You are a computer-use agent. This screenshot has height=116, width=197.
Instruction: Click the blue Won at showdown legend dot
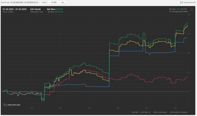pos(153,112)
